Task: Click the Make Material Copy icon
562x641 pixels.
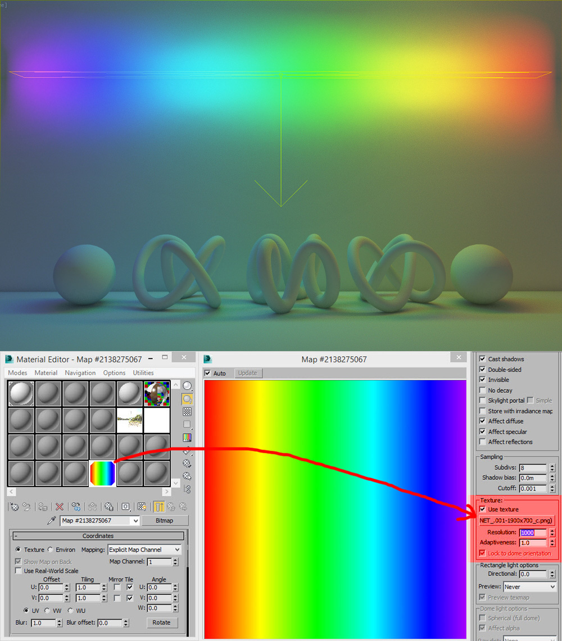Action: (x=76, y=507)
